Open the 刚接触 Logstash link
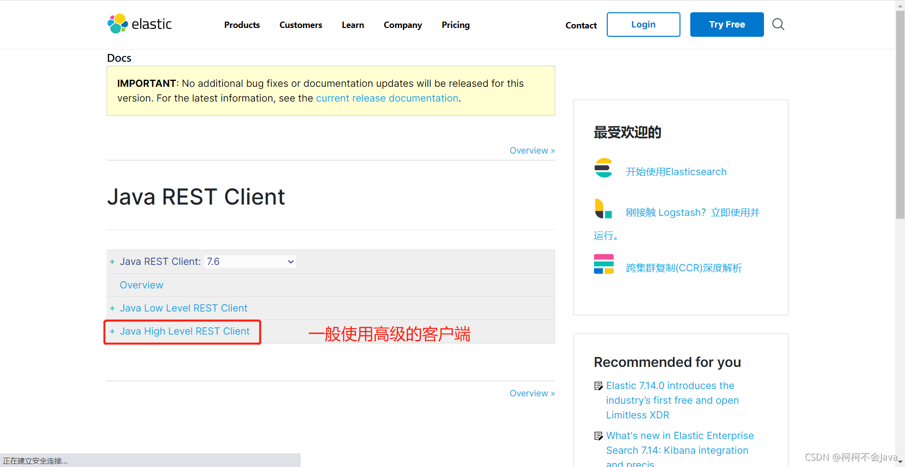 [x=693, y=212]
